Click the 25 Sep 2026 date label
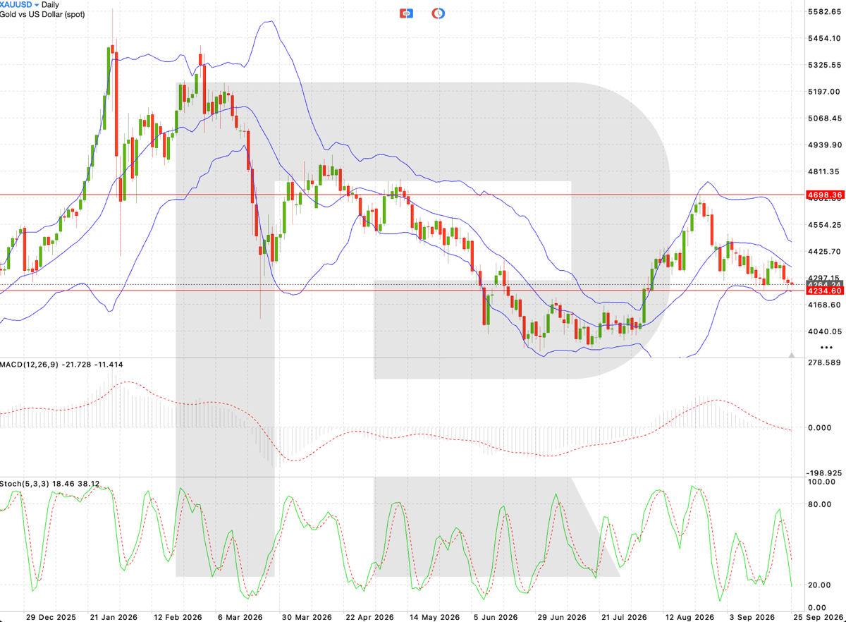 click(x=819, y=616)
